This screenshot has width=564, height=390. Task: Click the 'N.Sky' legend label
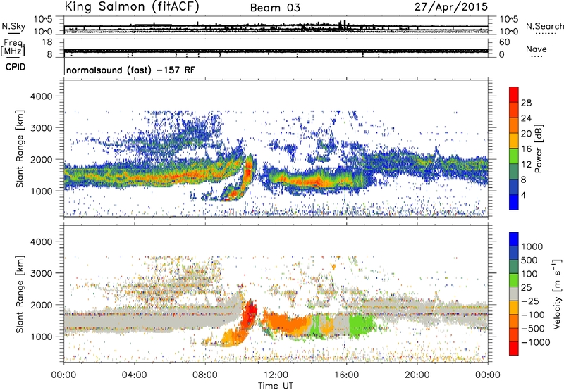click(13, 26)
